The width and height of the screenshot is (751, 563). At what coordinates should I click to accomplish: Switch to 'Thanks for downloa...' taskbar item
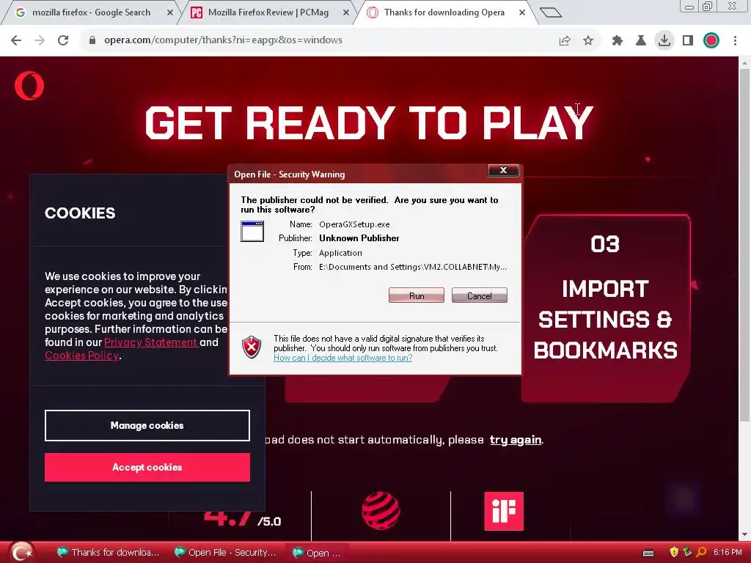pos(107,553)
